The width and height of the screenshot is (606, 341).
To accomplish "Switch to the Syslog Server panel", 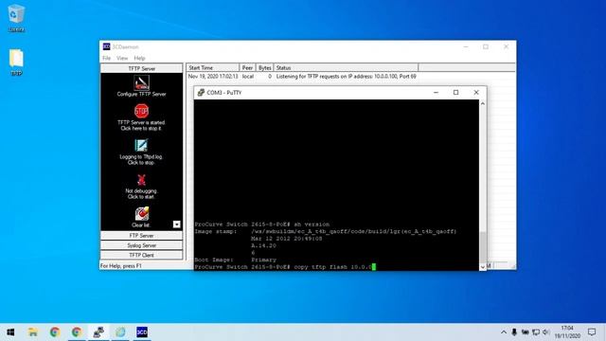I will point(141,245).
